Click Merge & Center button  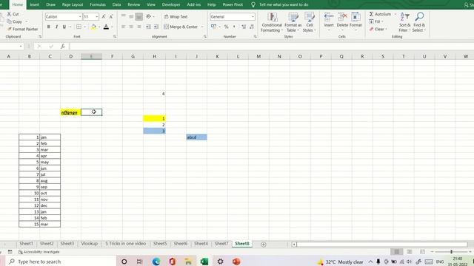[181, 27]
